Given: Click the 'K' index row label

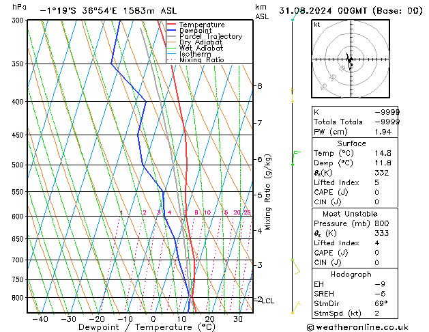Looking at the screenshot, I should [316, 112].
